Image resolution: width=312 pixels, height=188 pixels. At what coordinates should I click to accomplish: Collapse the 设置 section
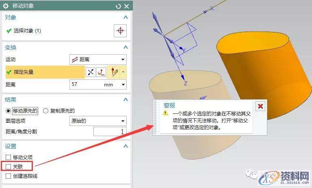pos(126,146)
